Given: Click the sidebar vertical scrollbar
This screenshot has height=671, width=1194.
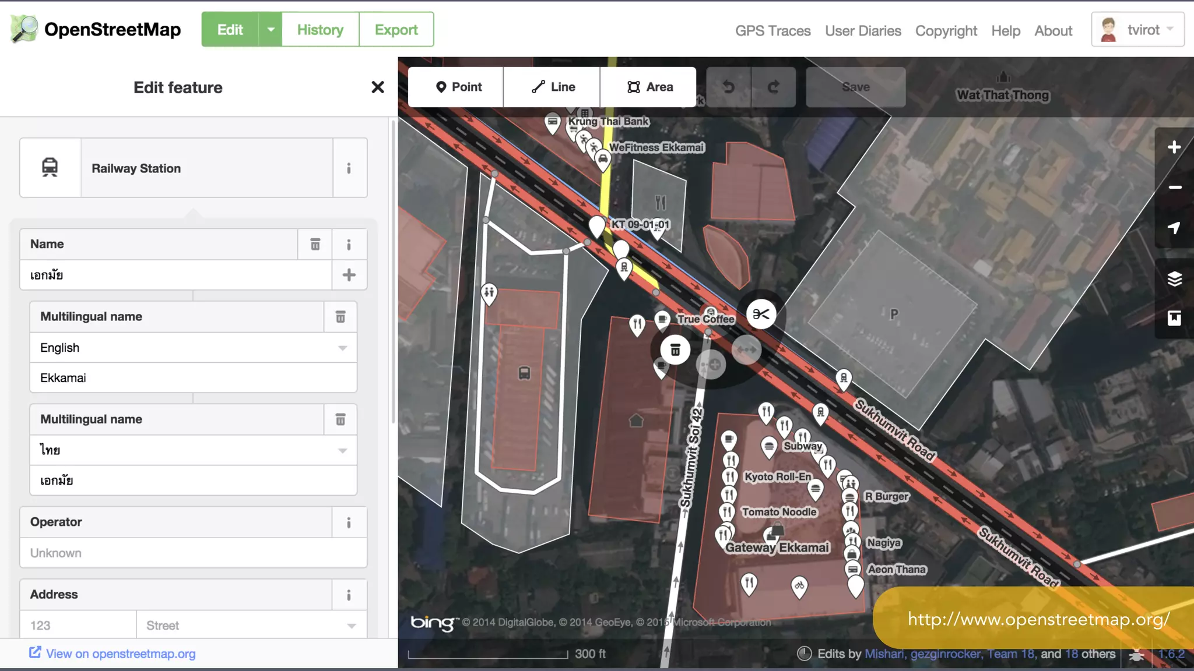Looking at the screenshot, I should [394, 271].
